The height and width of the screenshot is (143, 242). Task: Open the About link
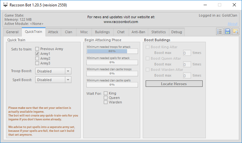pos(233,24)
